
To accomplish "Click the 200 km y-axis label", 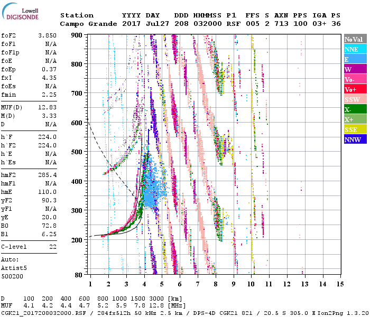I will [x=77, y=240].
